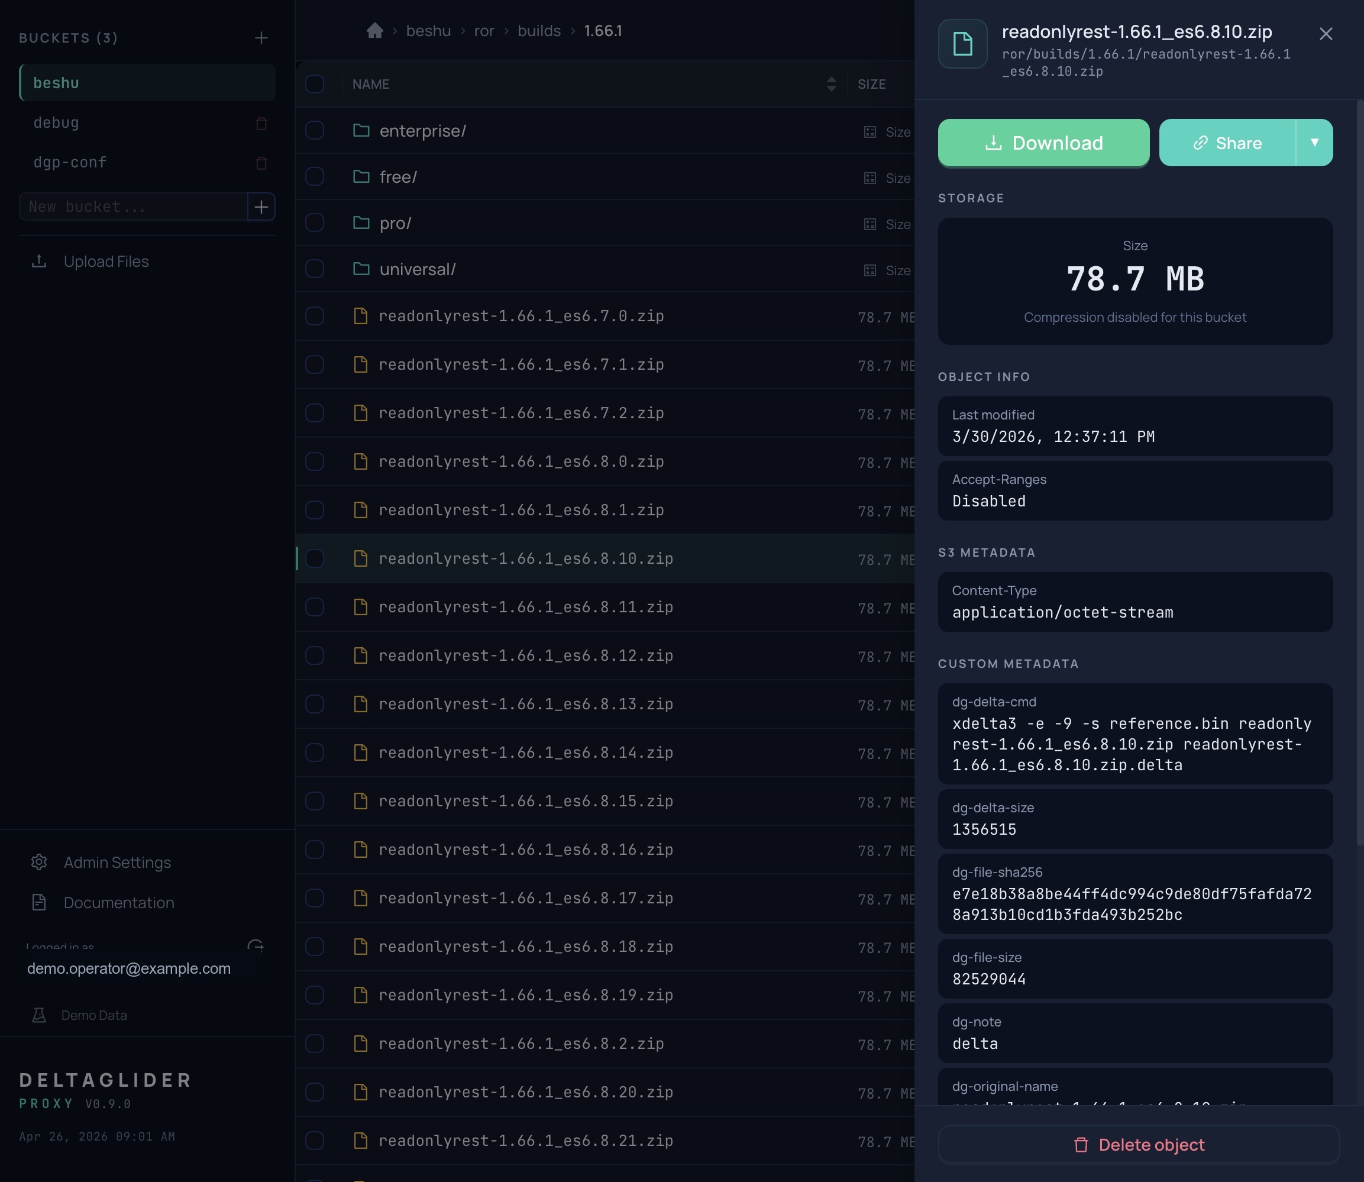Select the checkbox for the pro/ folder

coord(315,223)
